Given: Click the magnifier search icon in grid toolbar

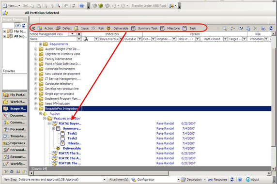Looking at the screenshot, I should coord(225,28).
